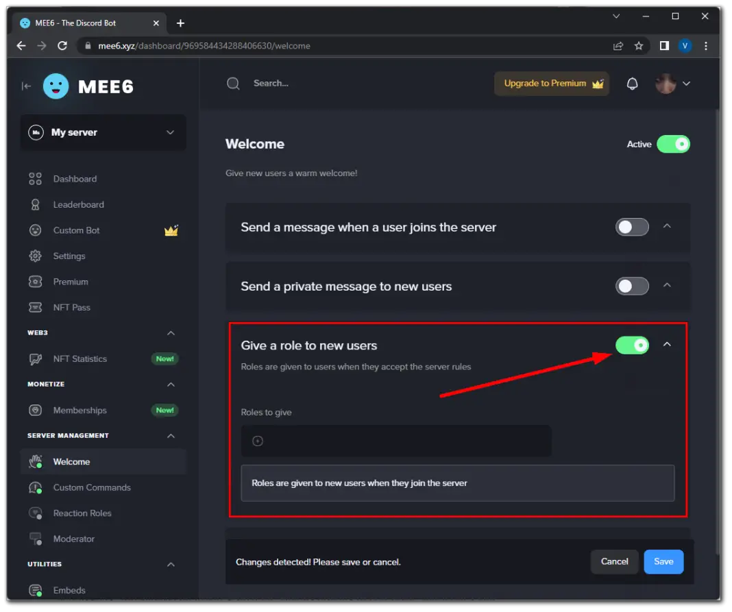Click the Roles to give input field
The image size is (732, 612).
396,441
